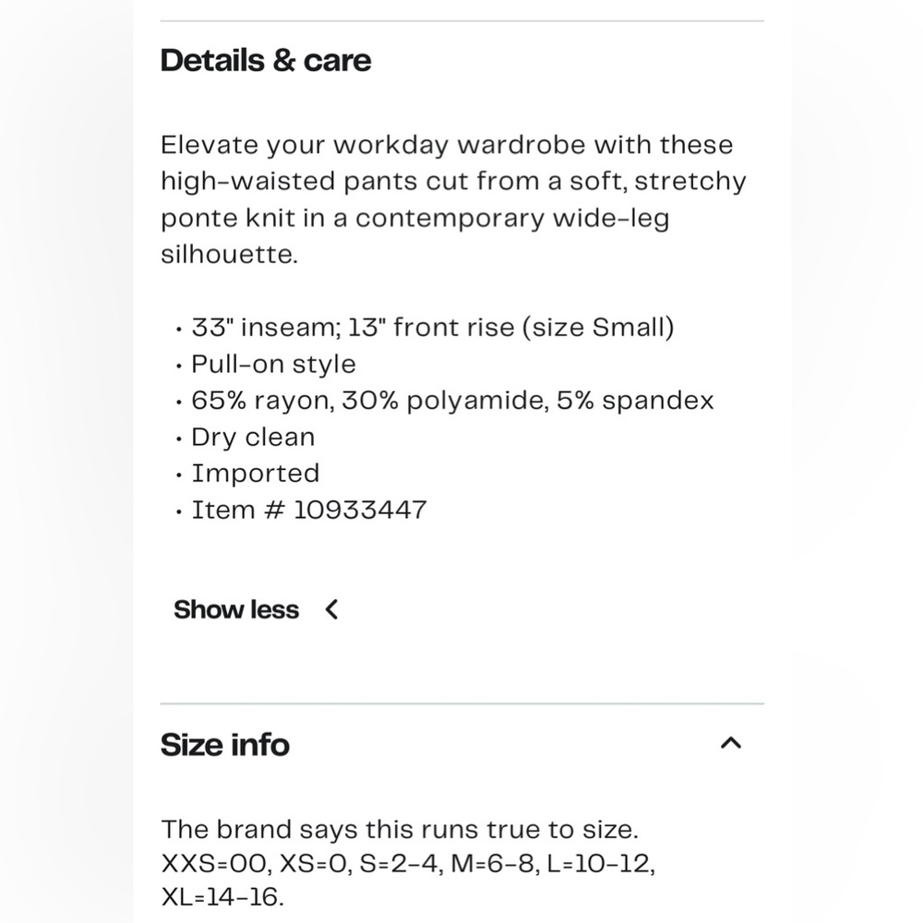Click the divider line above Details & care
The width and height of the screenshot is (923, 923).
click(462, 21)
